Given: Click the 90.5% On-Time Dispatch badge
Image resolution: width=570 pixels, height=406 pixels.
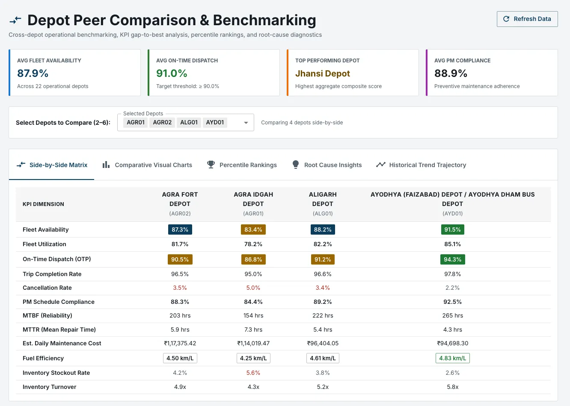Looking at the screenshot, I should pos(180,259).
